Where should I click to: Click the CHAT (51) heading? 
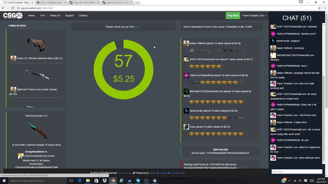tap(297, 18)
